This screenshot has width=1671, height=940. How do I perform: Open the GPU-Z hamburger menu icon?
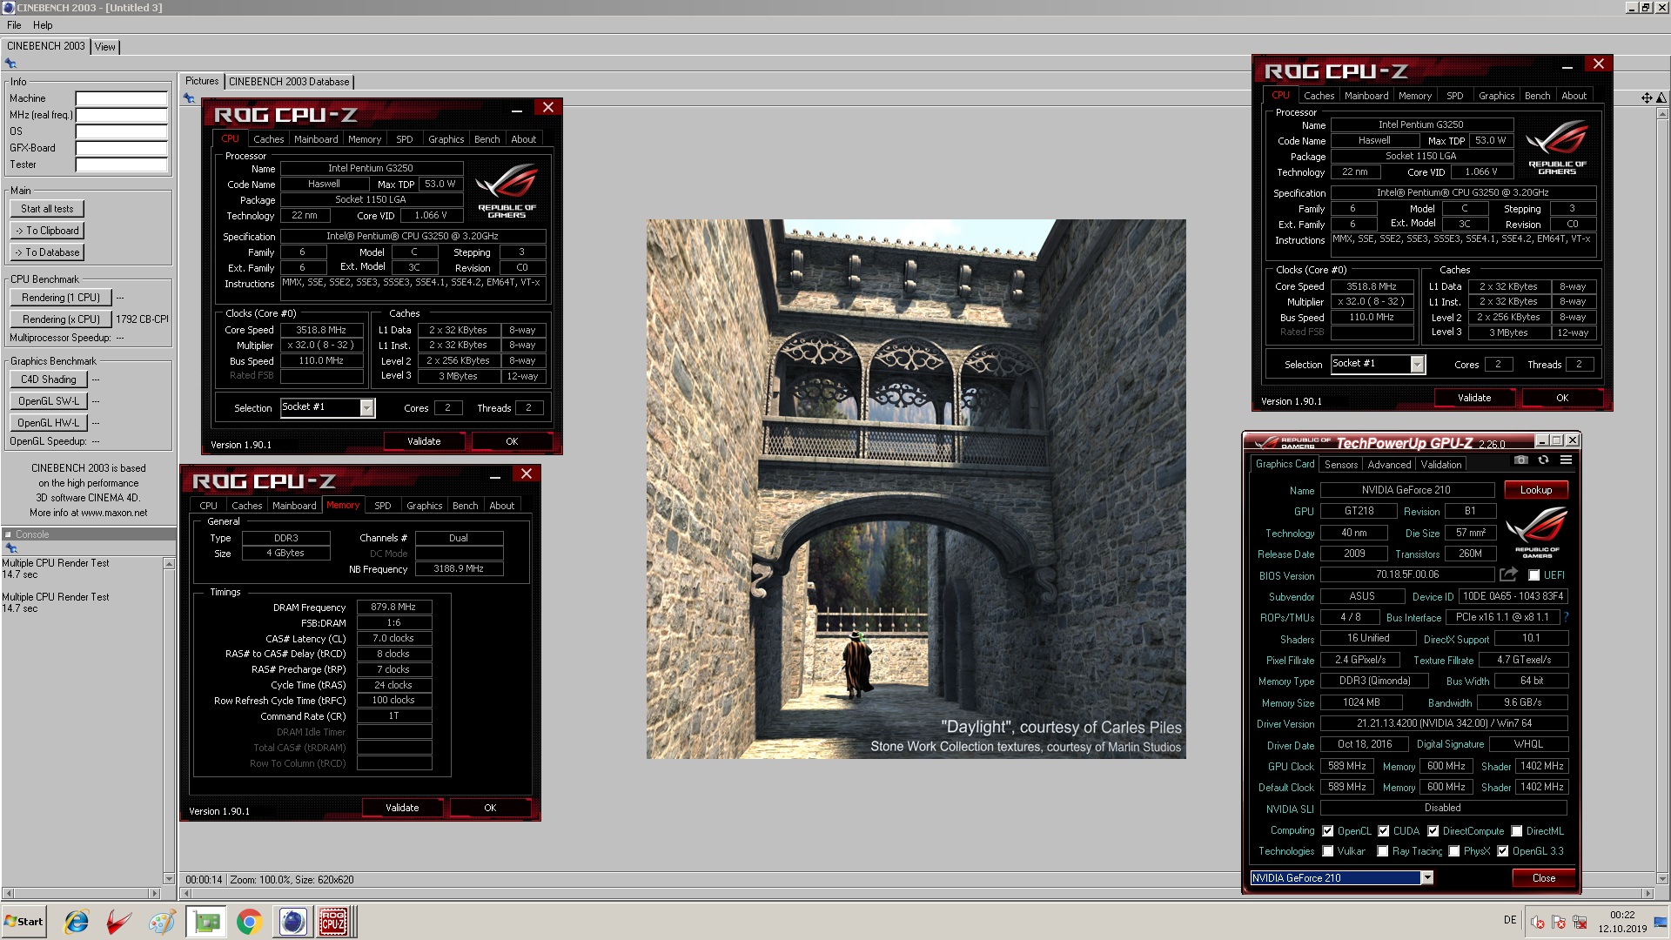click(1566, 460)
